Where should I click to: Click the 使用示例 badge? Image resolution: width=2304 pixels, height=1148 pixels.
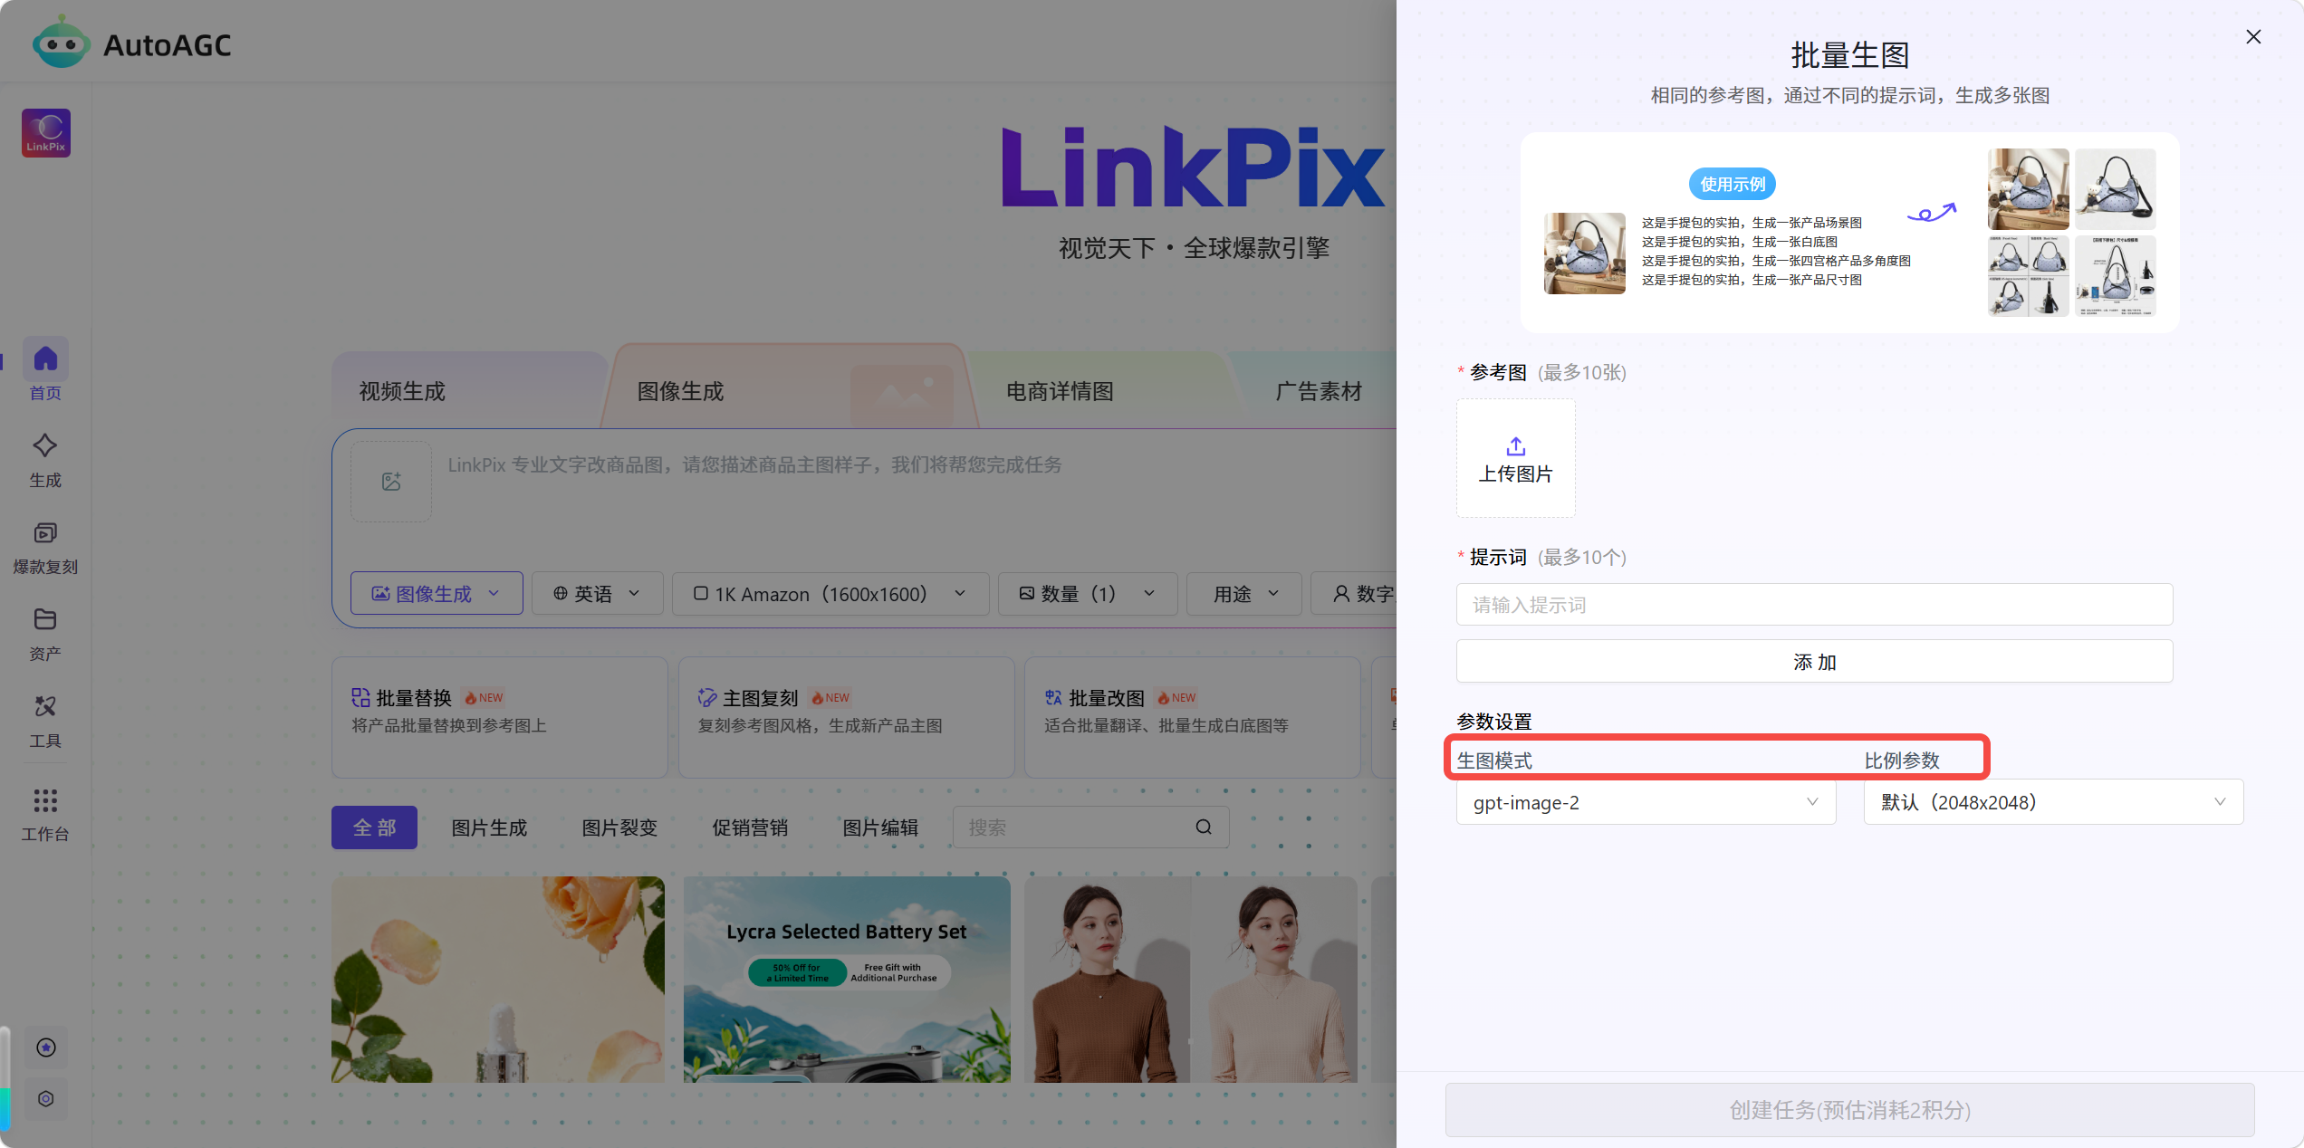pos(1732,184)
